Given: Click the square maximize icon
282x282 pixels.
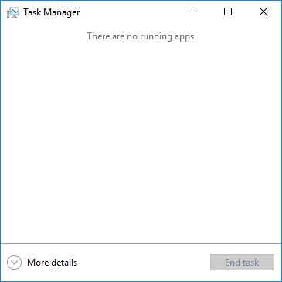Looking at the screenshot, I should pyautogui.click(x=228, y=12).
